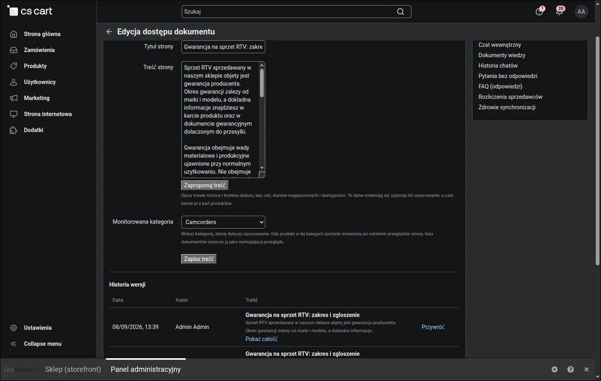Viewport: 601px width, 381px height.
Task: Click the Tytuł strony input field
Action: pos(223,47)
